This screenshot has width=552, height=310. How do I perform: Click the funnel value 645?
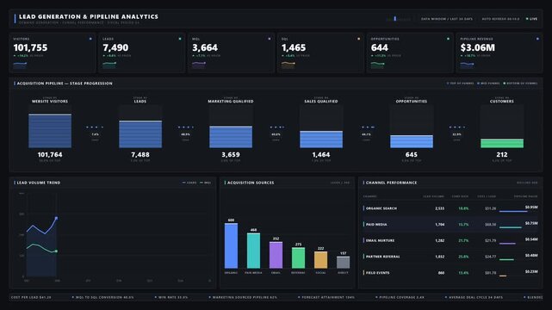[411, 154]
